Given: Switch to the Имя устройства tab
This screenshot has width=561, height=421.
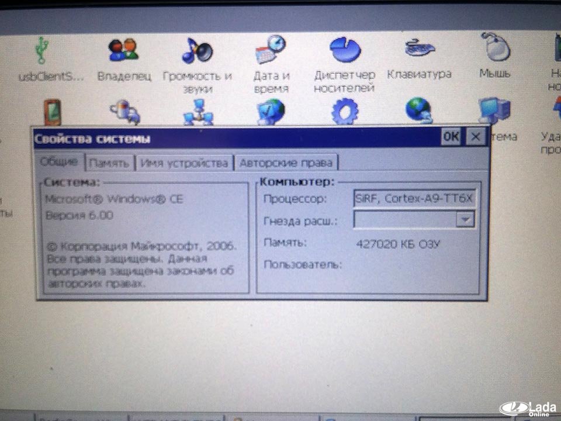Looking at the screenshot, I should point(184,163).
